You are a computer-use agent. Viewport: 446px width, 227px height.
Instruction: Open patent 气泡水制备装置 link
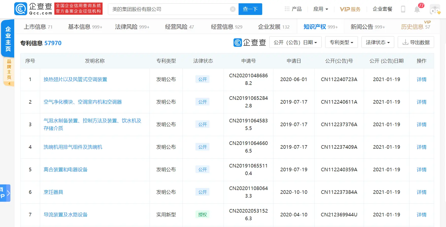[x=92, y=124]
